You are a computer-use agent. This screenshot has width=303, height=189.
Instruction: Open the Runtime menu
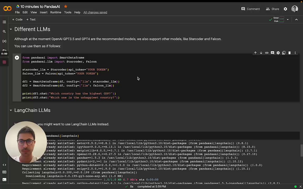(56, 12)
